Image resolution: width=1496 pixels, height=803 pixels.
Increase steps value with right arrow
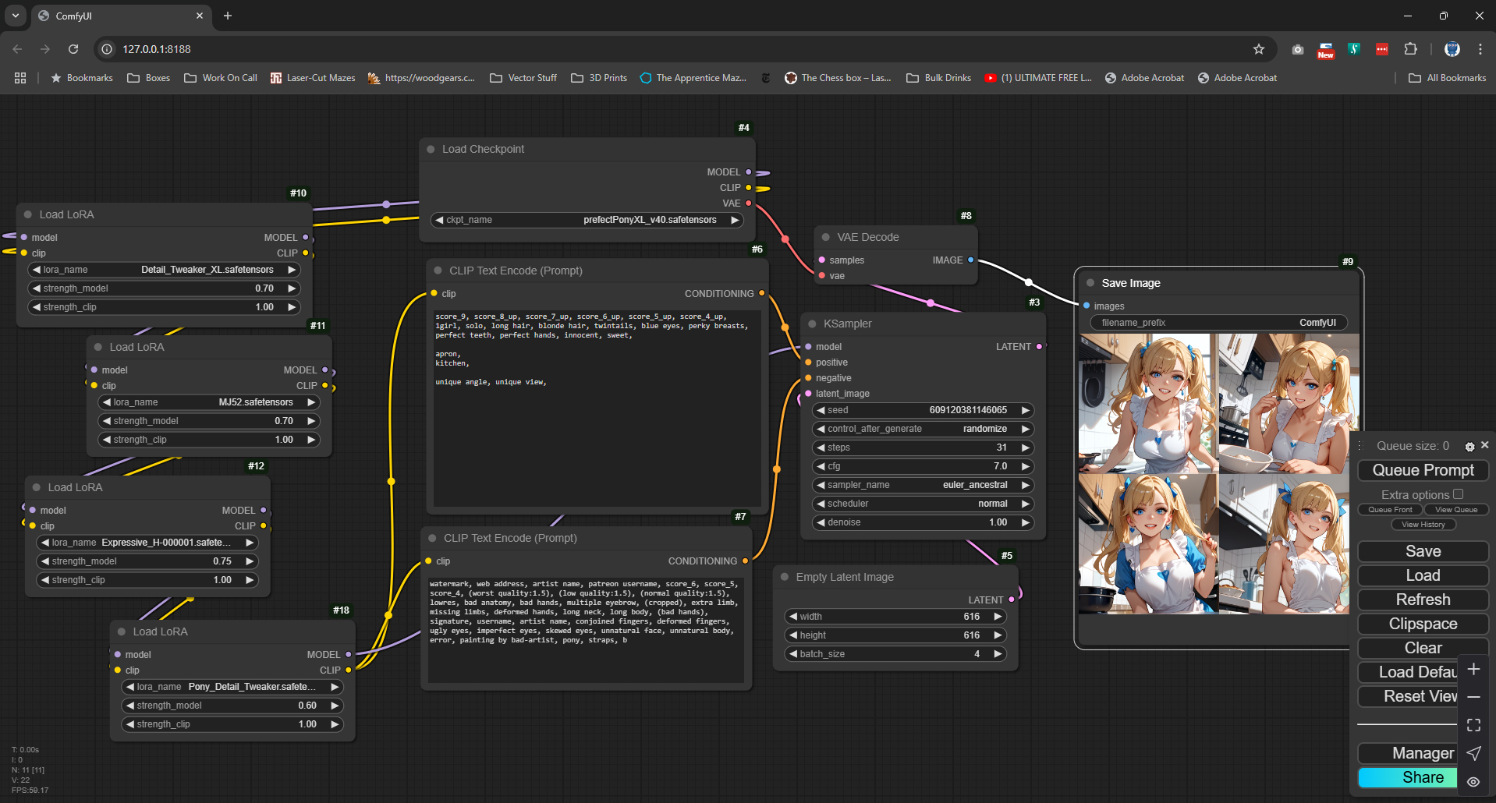click(x=1026, y=447)
